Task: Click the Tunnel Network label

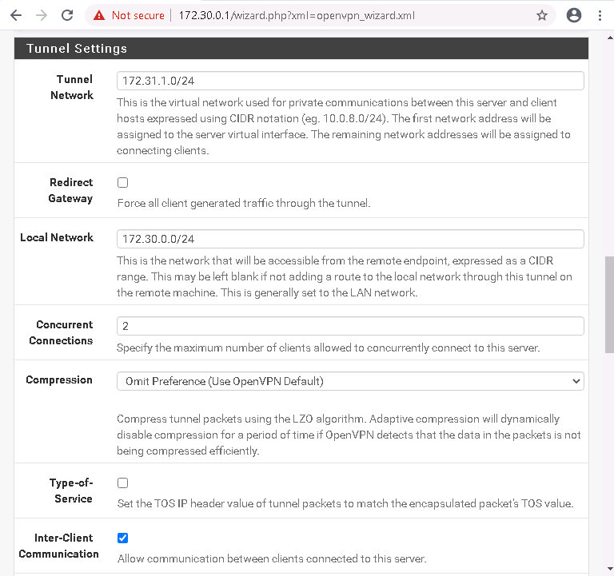Action: pyautogui.click(x=72, y=87)
